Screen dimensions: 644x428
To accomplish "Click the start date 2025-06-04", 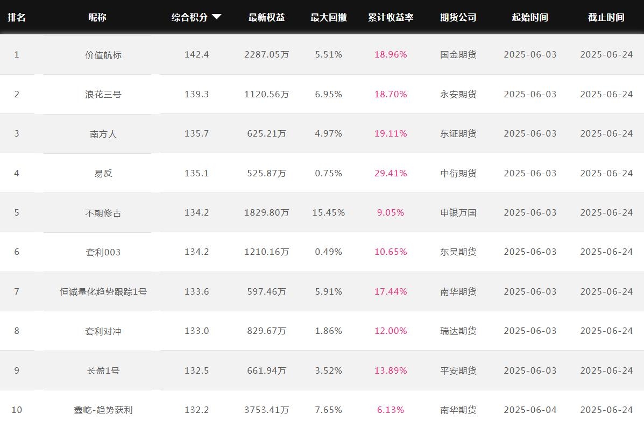I will (530, 410).
